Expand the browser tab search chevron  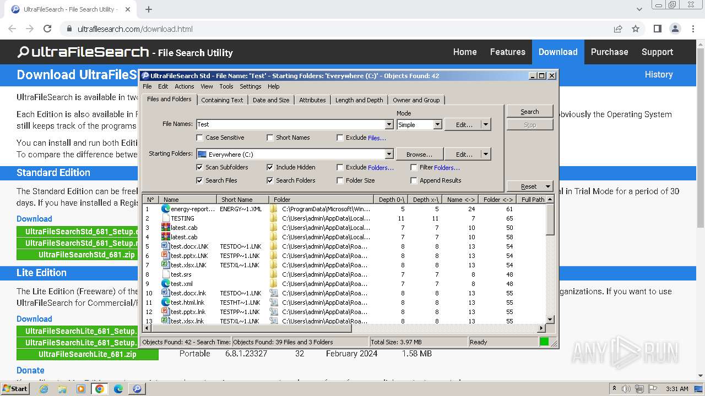click(x=639, y=9)
